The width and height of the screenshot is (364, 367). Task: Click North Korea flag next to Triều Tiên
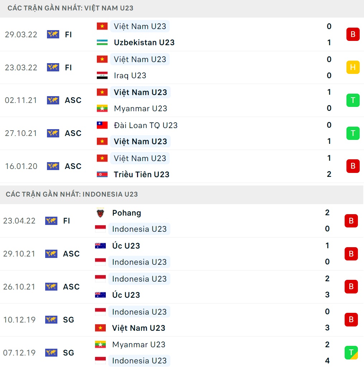click(102, 174)
